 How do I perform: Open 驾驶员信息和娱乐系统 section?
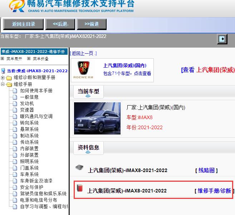pos(43,194)
